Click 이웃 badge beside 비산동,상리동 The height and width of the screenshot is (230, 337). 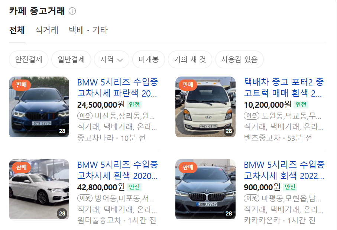[85, 116]
